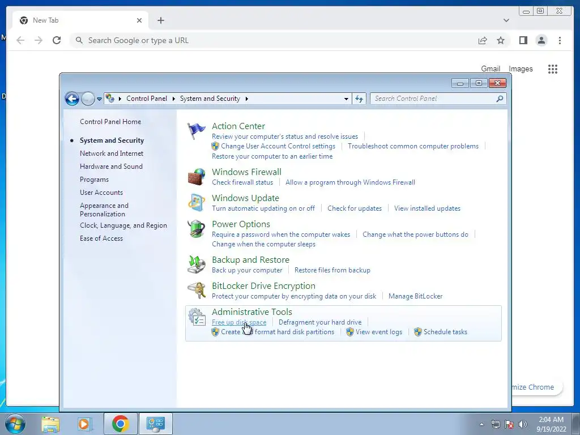Open User Accounts category
This screenshot has height=435, width=580.
[101, 193]
